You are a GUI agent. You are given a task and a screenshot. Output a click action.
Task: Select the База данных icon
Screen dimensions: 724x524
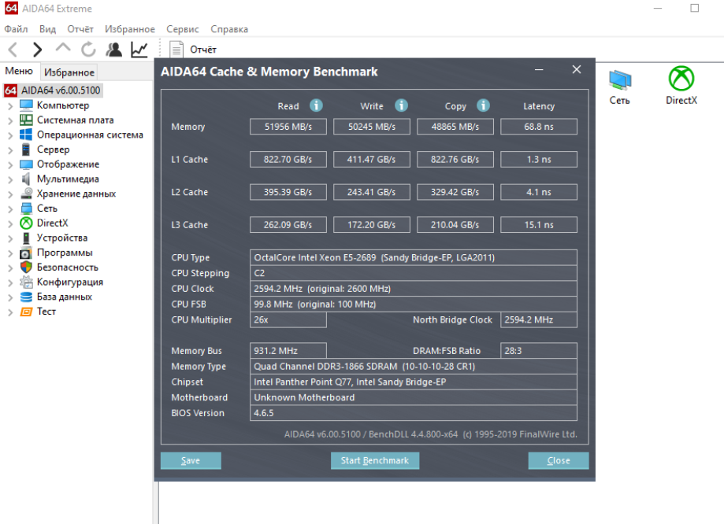tap(26, 297)
